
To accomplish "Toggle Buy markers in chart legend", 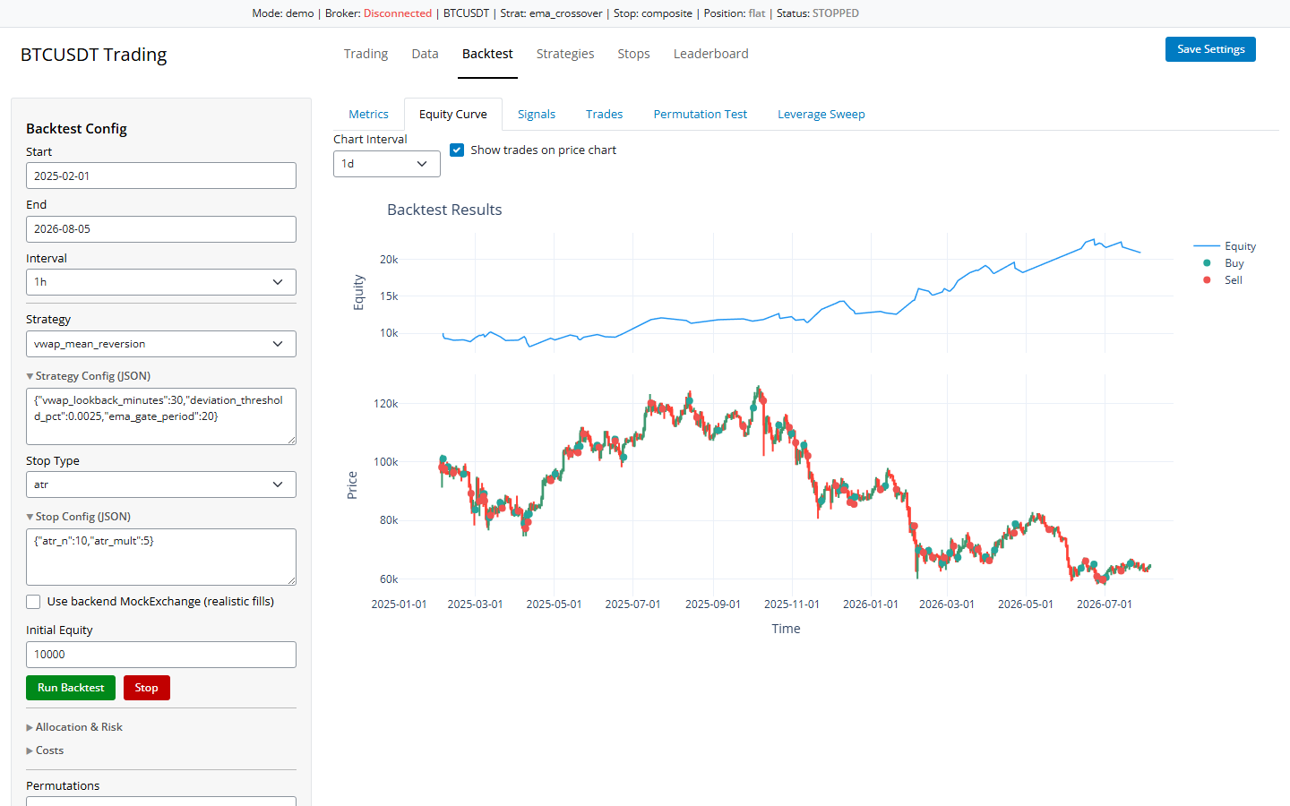I will (1225, 263).
